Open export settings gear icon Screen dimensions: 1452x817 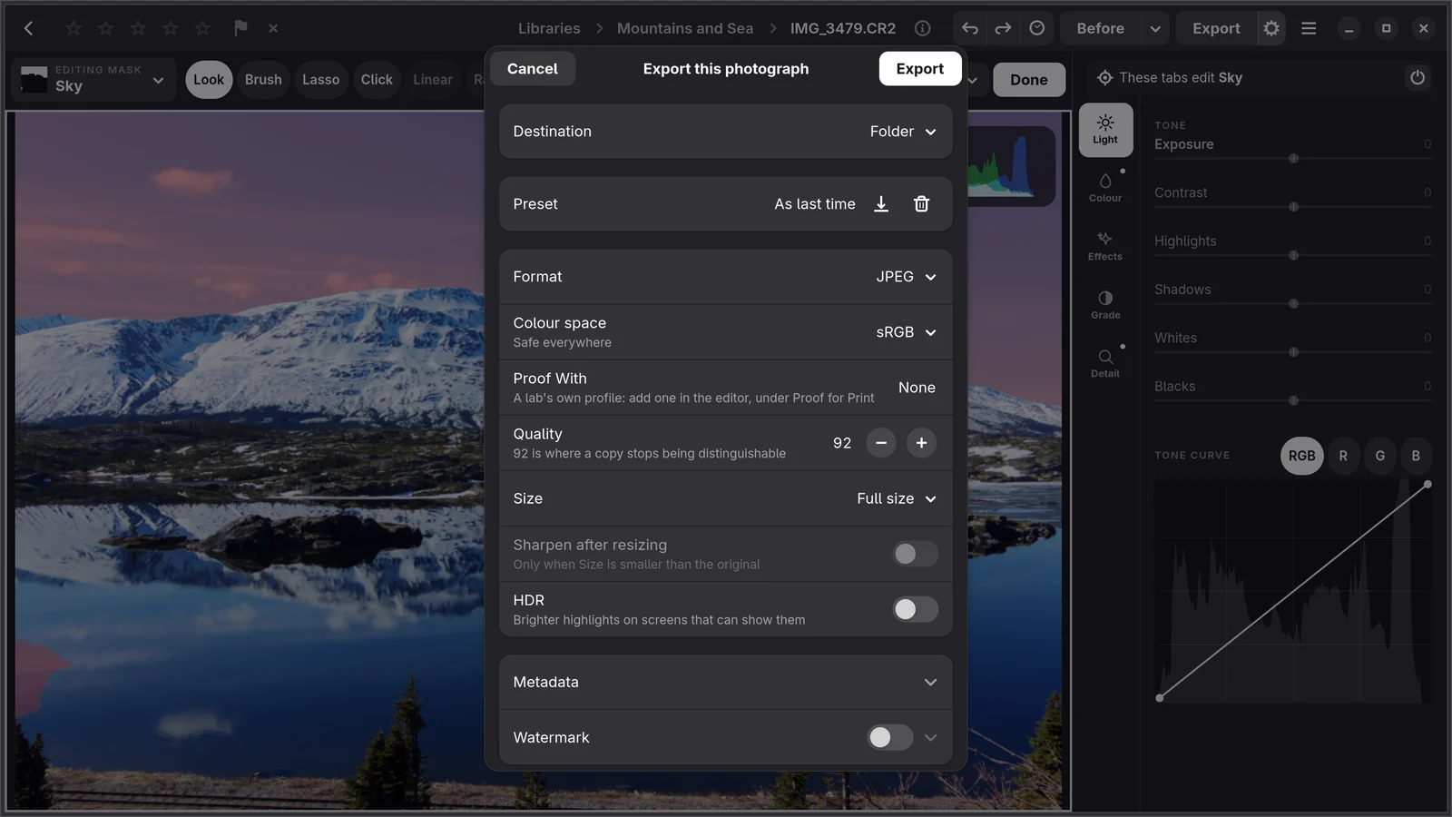pyautogui.click(x=1271, y=28)
